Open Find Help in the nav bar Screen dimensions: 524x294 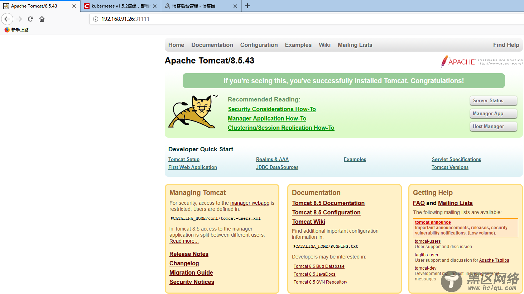pyautogui.click(x=506, y=45)
